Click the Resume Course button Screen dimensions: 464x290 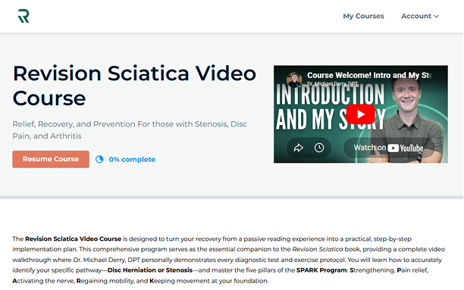(x=51, y=159)
